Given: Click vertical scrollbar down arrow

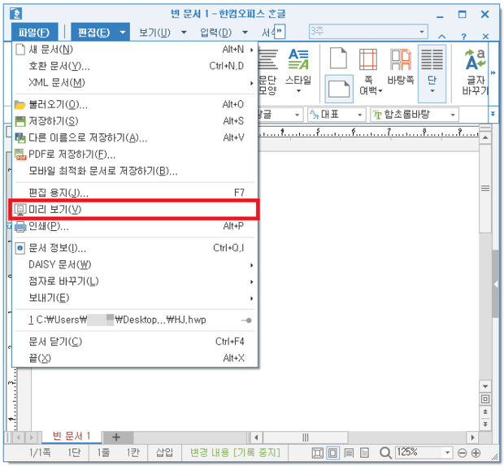Looking at the screenshot, I should coord(485,386).
